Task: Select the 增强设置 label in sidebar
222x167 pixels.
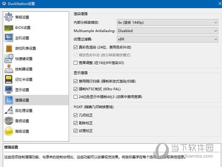Action: (22, 100)
